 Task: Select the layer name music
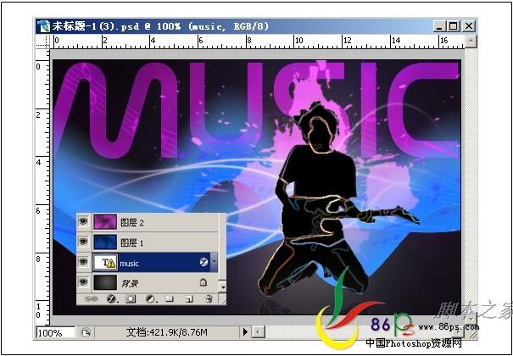coord(129,264)
